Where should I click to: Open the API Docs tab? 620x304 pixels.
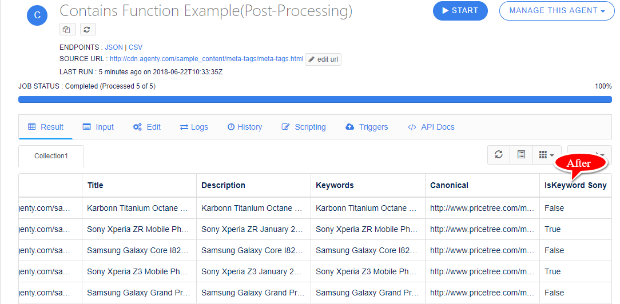point(431,127)
